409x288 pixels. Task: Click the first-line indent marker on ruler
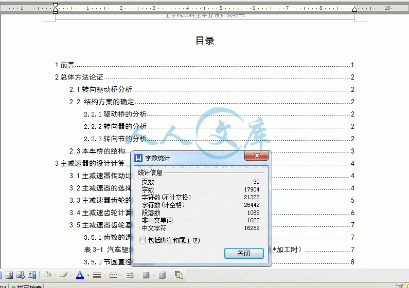55,5
